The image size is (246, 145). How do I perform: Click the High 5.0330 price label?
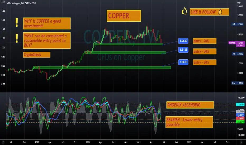[238, 24]
